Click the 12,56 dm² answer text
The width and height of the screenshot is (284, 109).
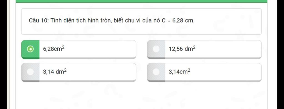[182, 48]
